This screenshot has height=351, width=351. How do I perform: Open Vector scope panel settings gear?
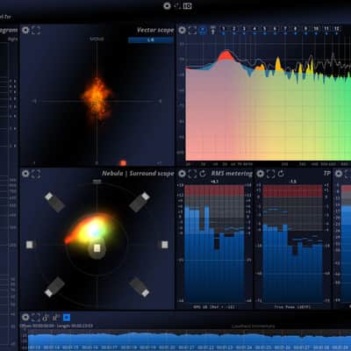[25, 30]
